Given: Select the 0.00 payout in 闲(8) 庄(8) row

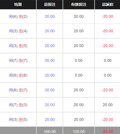Looking at the screenshot, I should 108,75.
